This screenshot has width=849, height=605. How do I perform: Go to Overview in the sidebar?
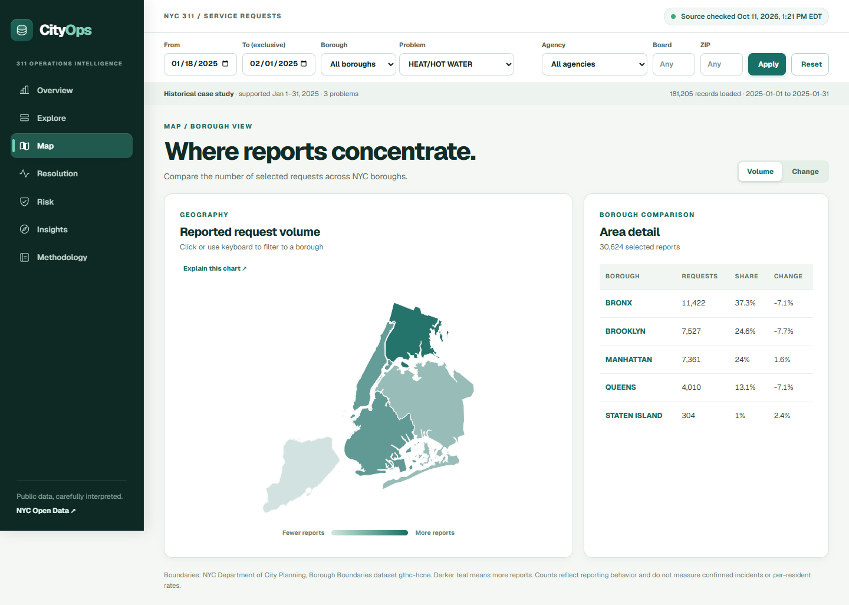point(71,90)
